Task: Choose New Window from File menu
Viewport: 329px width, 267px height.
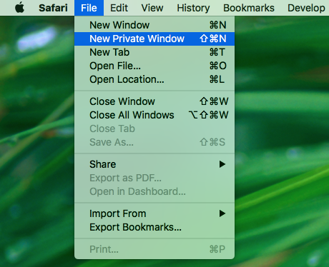Action: tap(154, 25)
